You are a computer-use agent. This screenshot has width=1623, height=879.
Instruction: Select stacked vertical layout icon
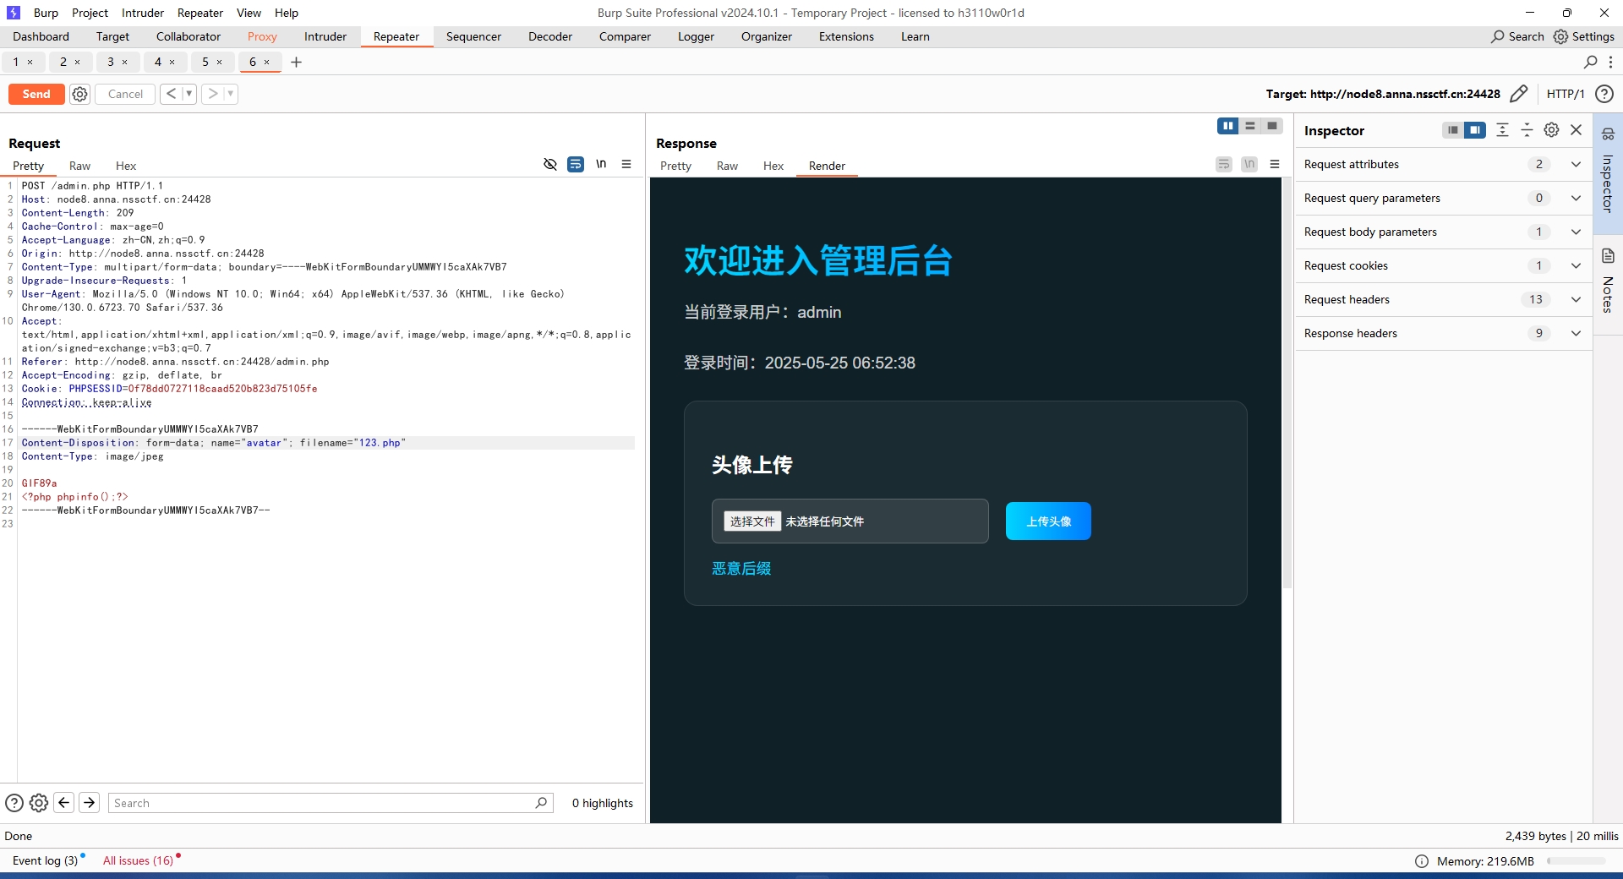coord(1250,126)
